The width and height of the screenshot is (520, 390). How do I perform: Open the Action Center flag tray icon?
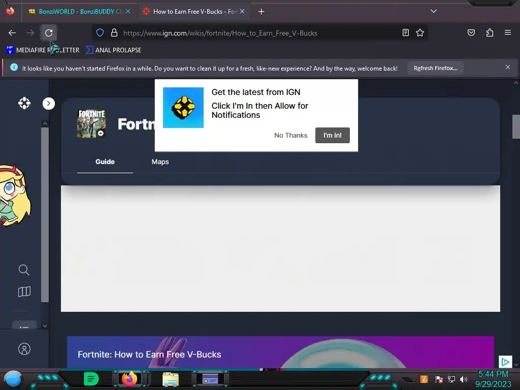pos(439,379)
